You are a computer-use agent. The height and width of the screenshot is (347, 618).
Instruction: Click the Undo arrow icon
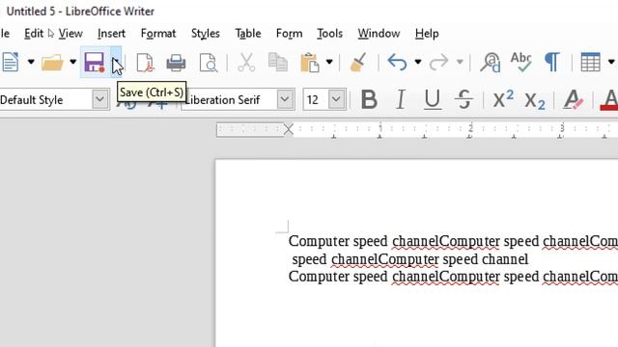tap(397, 62)
